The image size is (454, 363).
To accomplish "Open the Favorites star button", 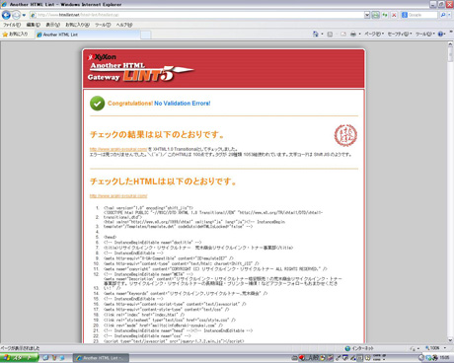I will 16,34.
